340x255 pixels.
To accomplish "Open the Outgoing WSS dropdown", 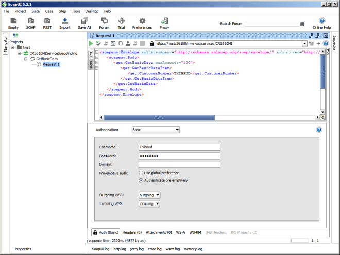I will point(149,195).
